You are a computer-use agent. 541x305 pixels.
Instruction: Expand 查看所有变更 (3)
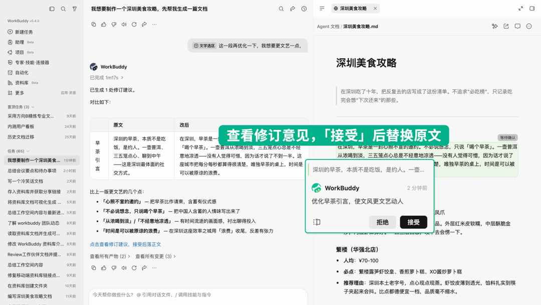point(156,256)
